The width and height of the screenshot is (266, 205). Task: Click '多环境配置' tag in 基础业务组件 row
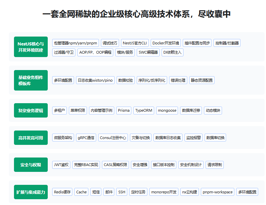coord(63,80)
